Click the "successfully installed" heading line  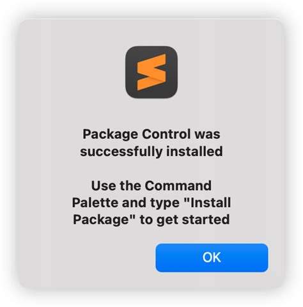(151, 152)
